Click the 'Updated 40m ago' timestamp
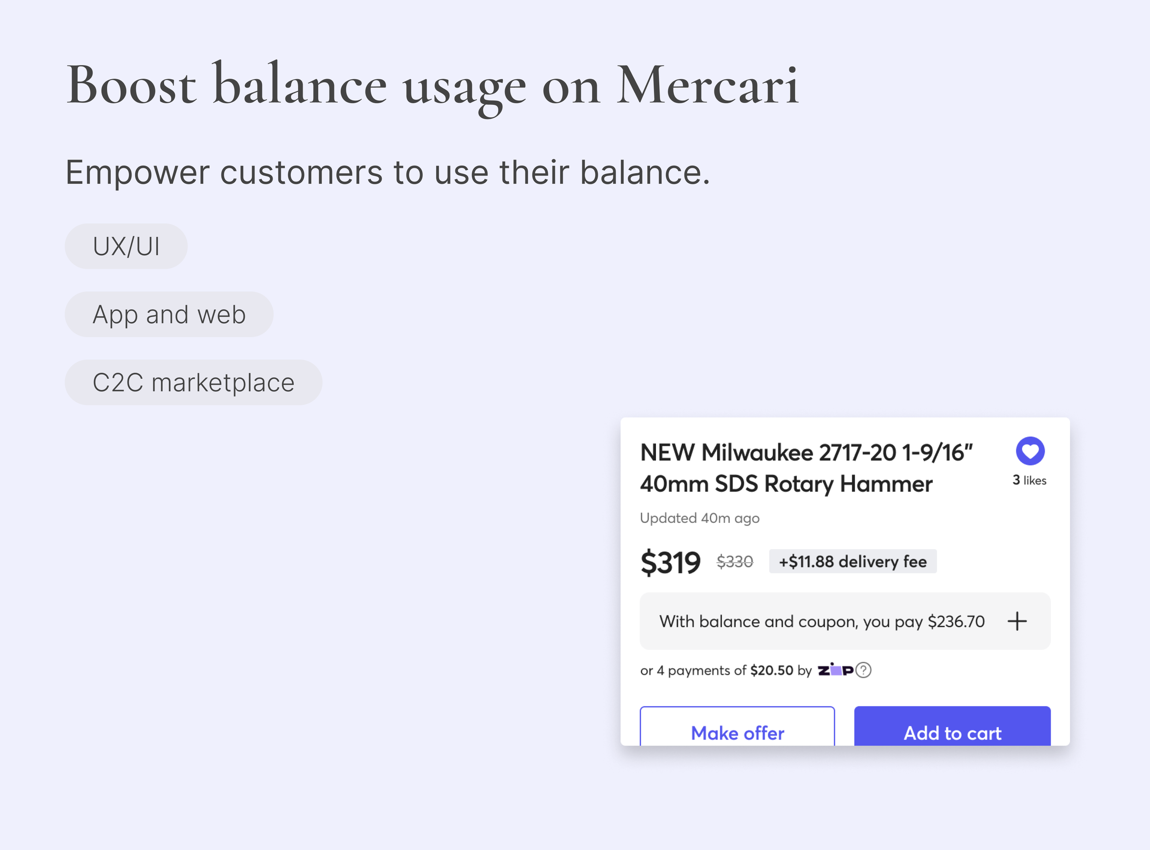 [x=699, y=518]
